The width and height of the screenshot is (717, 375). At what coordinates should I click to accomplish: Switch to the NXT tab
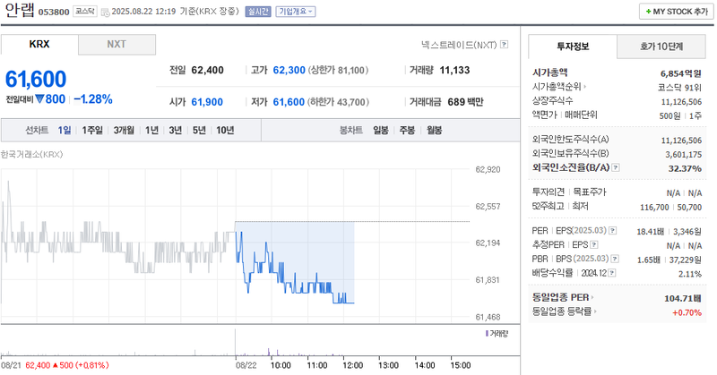(117, 45)
